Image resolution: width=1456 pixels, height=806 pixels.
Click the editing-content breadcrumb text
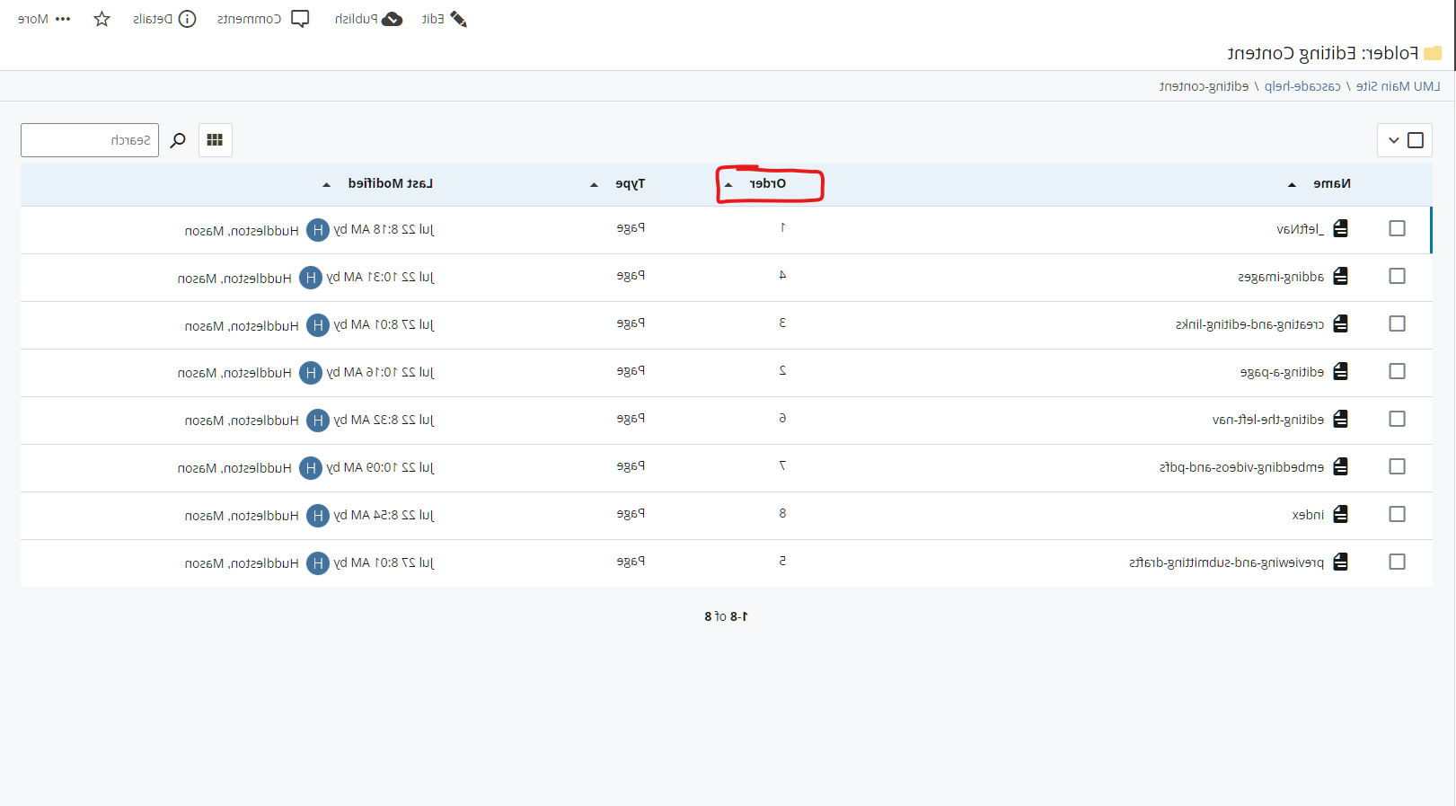(1204, 86)
